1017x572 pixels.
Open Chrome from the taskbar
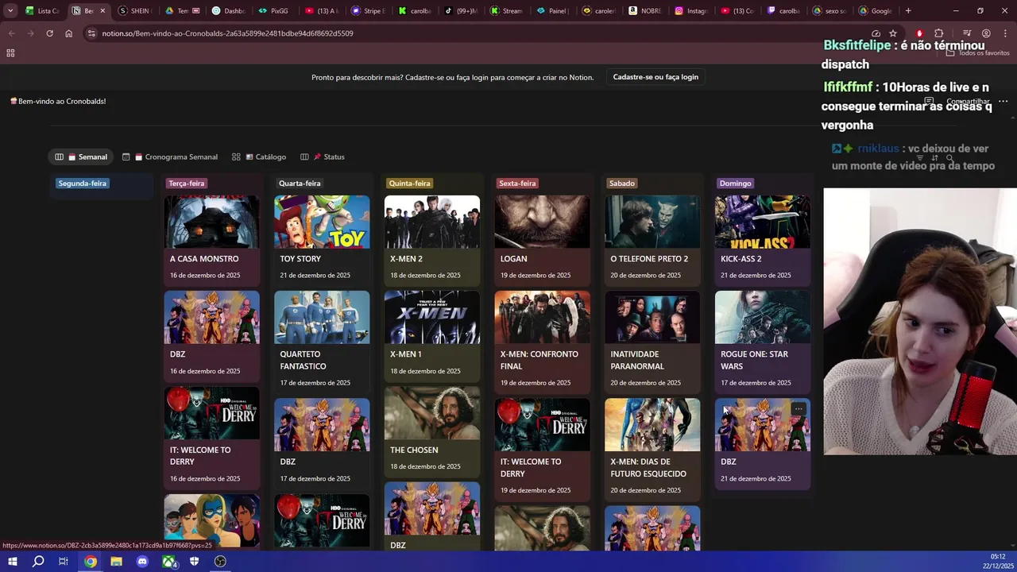point(91,562)
